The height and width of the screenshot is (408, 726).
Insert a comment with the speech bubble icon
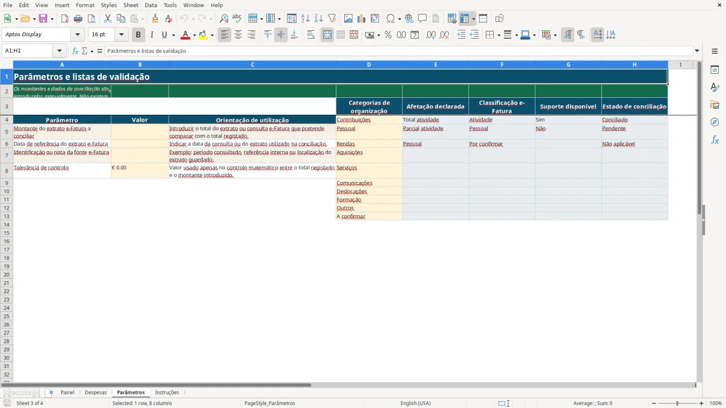[x=422, y=19]
